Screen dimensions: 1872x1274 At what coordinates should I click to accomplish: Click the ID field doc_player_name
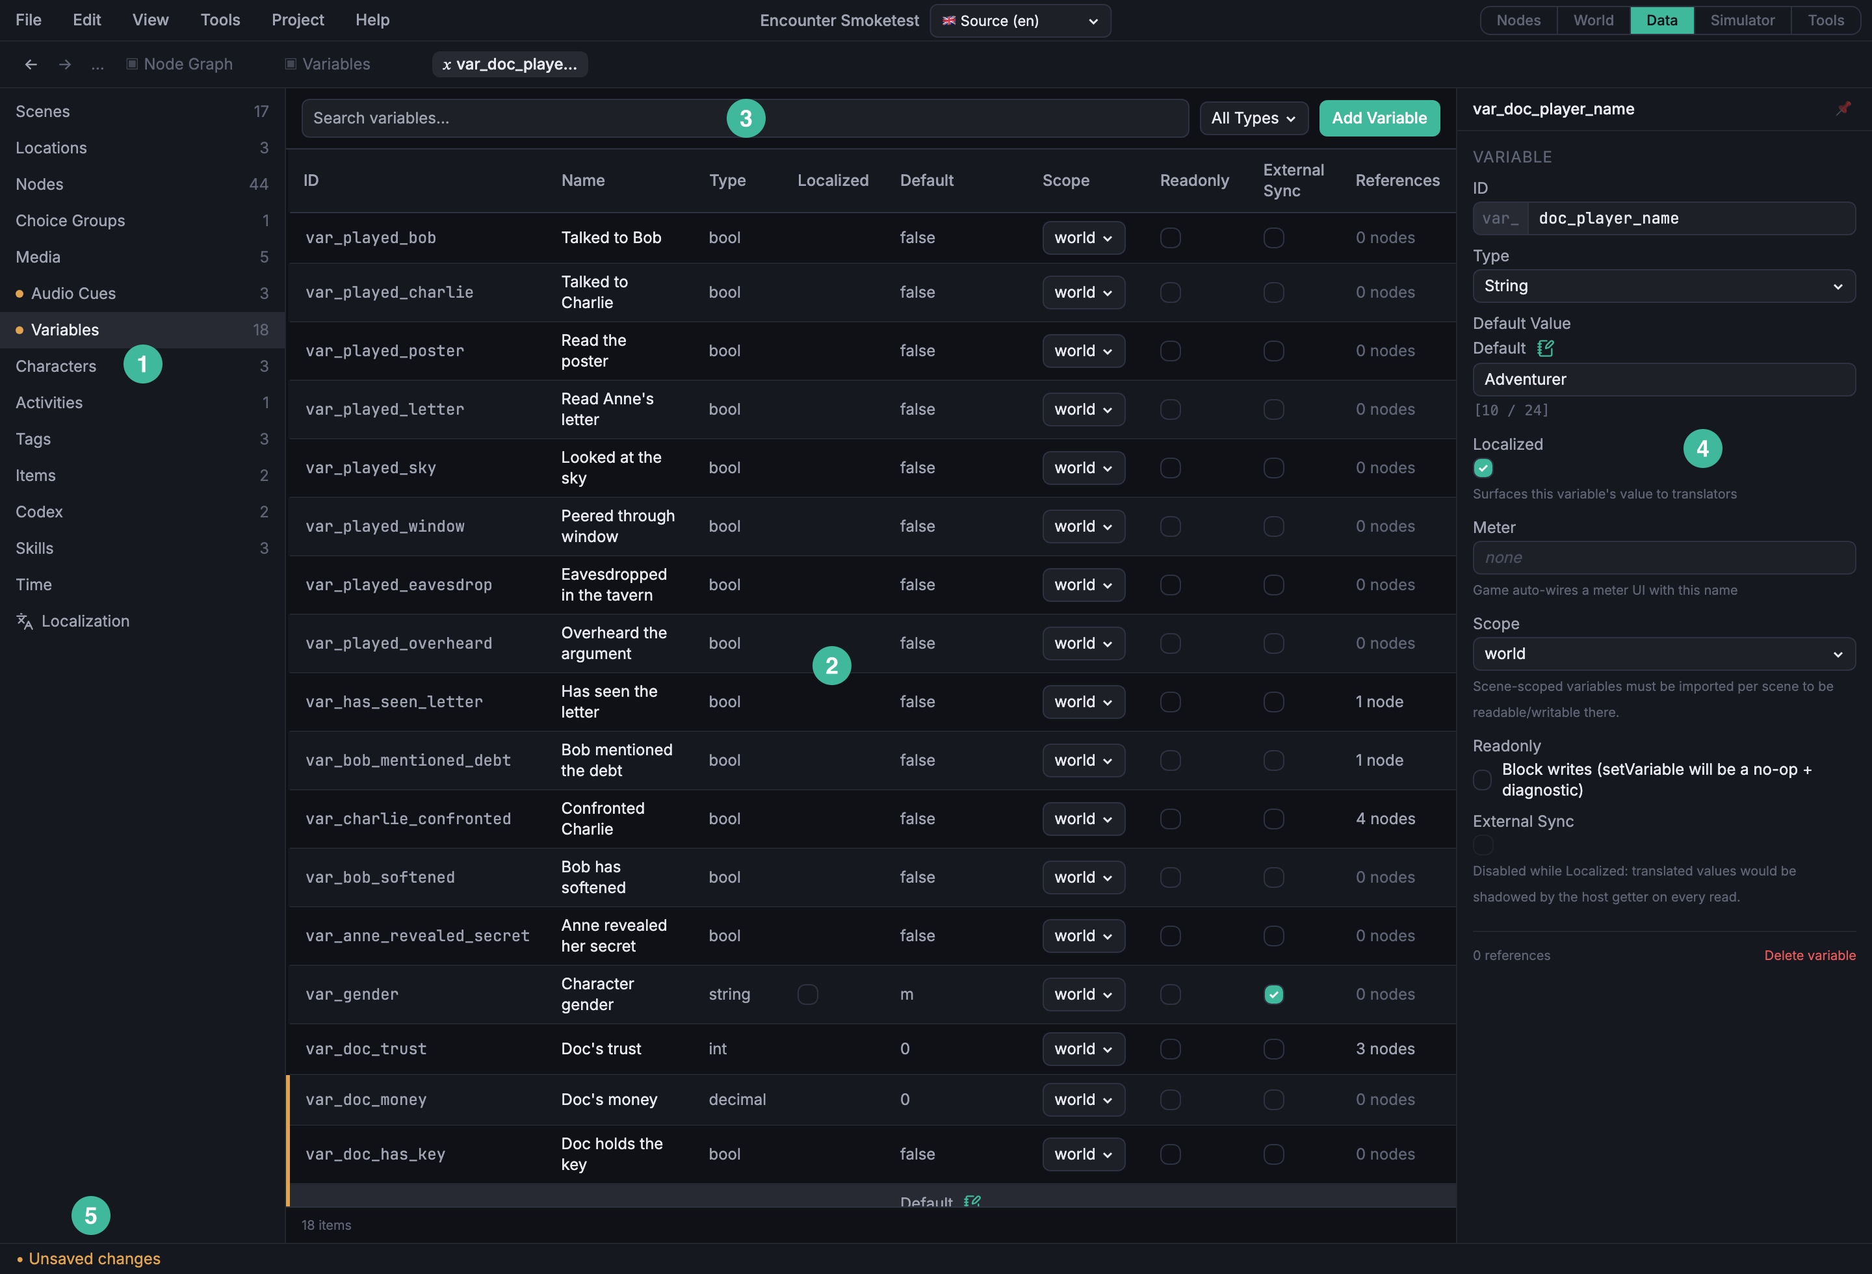pos(1691,218)
